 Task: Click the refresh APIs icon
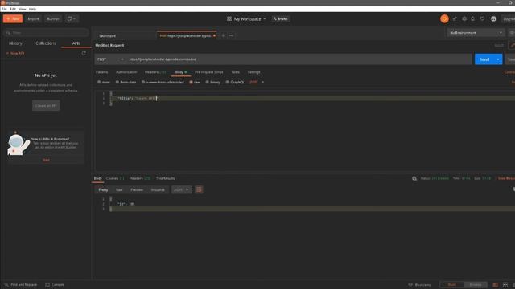pyautogui.click(x=84, y=53)
